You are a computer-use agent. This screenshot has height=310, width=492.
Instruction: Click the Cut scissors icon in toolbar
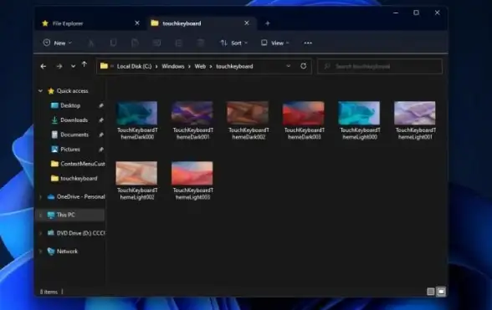(91, 43)
